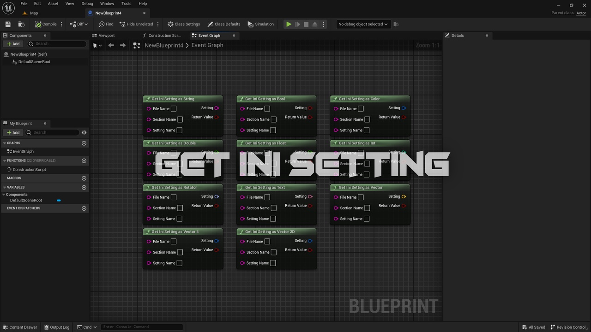Collapse the FUNCTIONS section
The width and height of the screenshot is (591, 332).
click(4, 160)
